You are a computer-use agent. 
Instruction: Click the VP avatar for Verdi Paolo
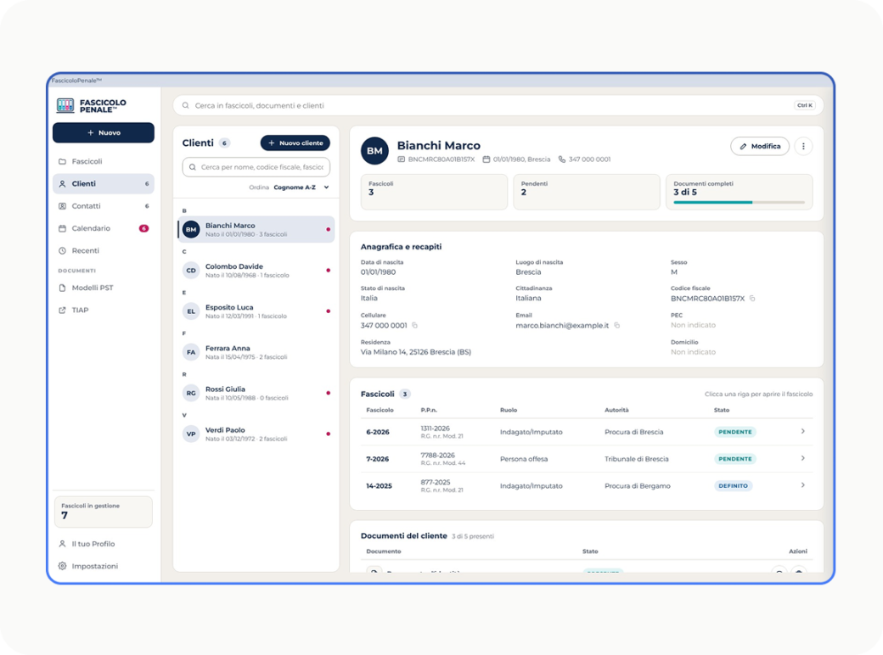click(x=191, y=434)
